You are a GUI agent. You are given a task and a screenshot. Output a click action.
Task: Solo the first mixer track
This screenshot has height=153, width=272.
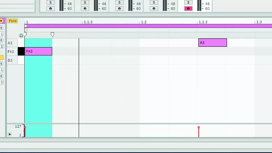[x=51, y=3]
